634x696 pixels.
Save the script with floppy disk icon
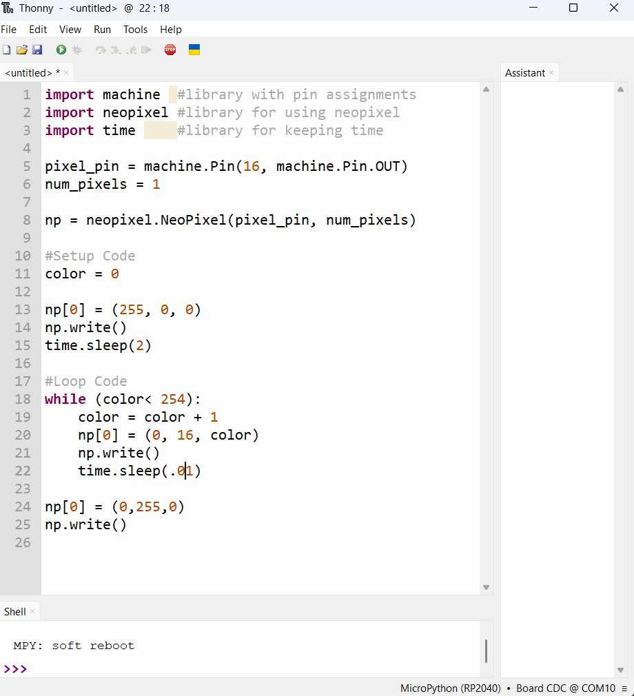click(x=37, y=50)
